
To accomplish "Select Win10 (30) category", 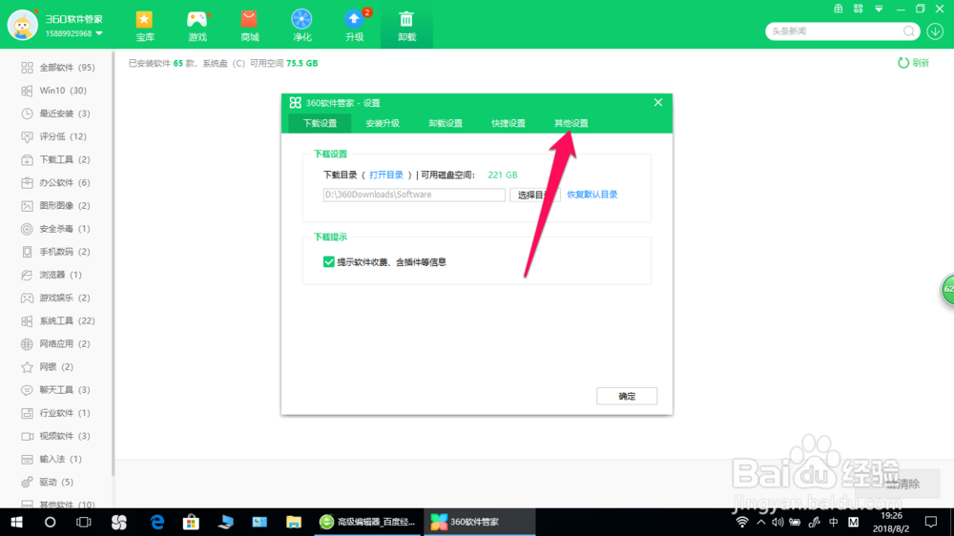I will coord(53,91).
